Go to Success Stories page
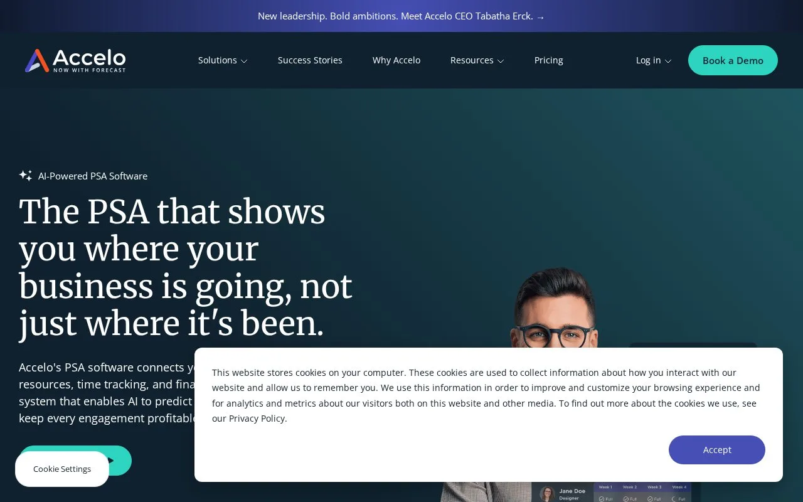Image resolution: width=803 pixels, height=502 pixels. [310, 60]
